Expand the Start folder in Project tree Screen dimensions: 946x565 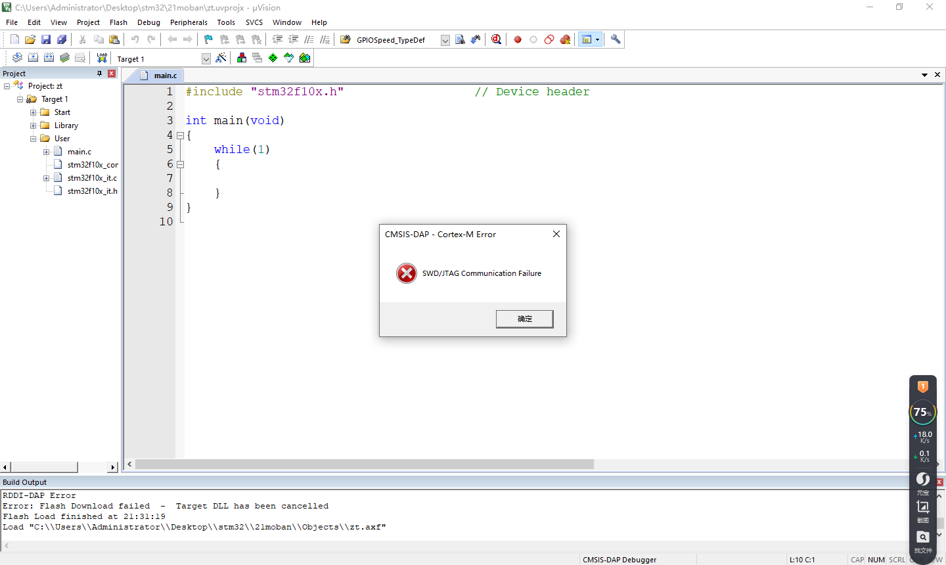(33, 112)
